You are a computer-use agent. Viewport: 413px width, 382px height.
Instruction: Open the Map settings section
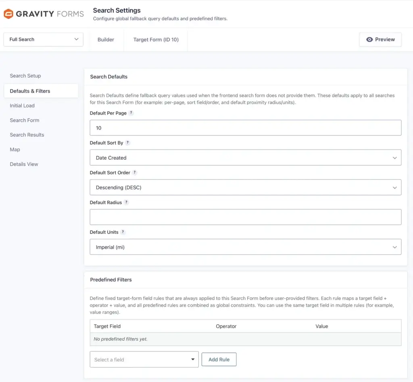pos(15,150)
